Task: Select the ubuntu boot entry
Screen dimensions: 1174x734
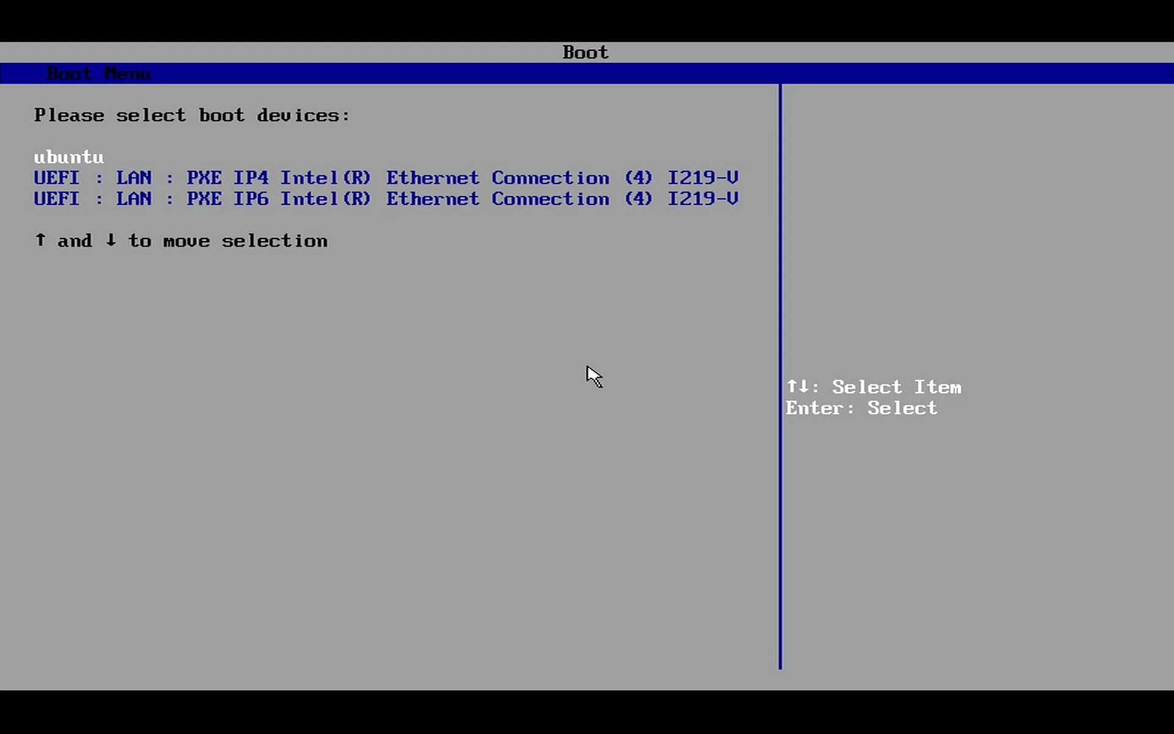Action: [x=68, y=157]
